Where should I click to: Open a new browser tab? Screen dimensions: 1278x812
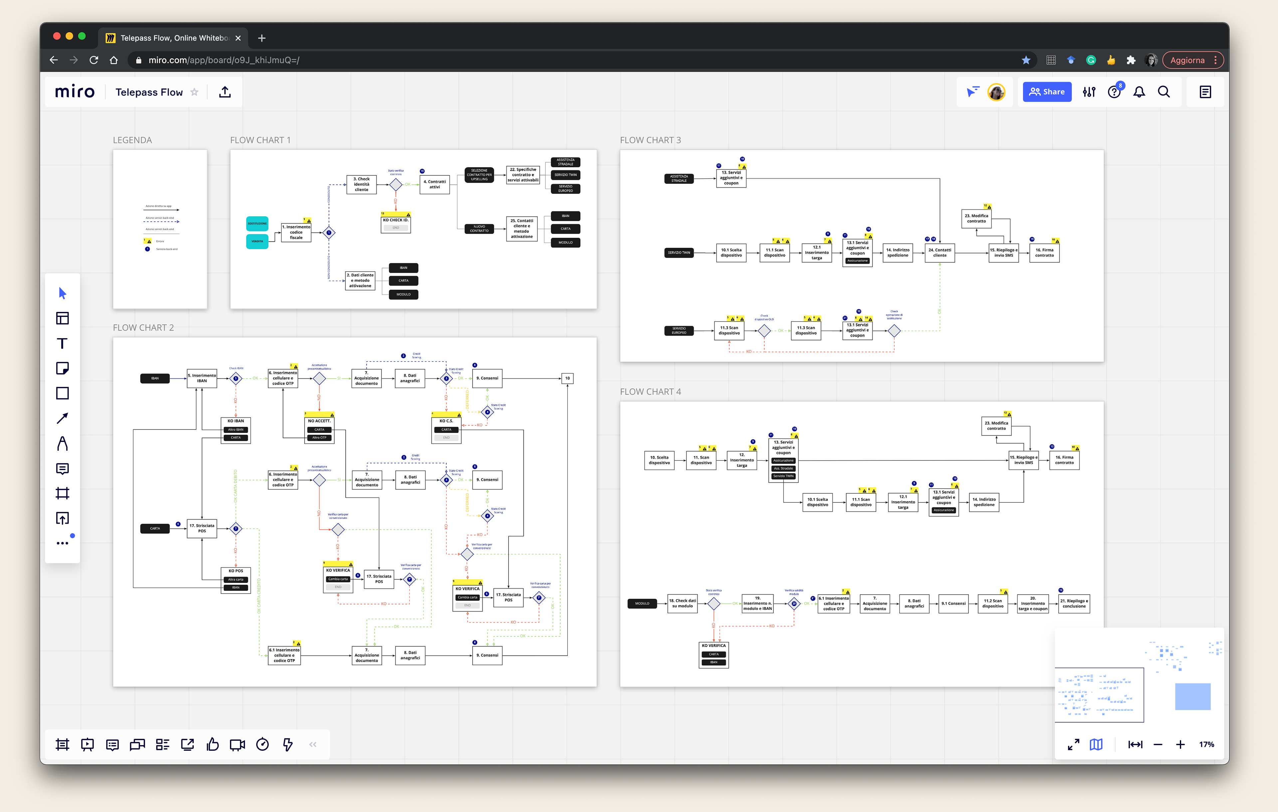click(x=261, y=38)
